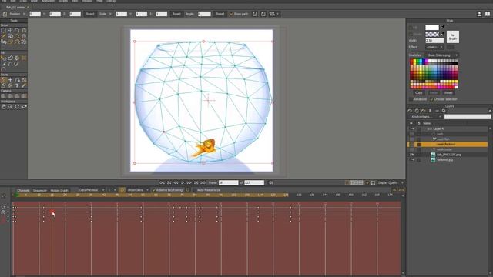Rewind to the first frame
This screenshot has height=277, width=493.
point(162,182)
